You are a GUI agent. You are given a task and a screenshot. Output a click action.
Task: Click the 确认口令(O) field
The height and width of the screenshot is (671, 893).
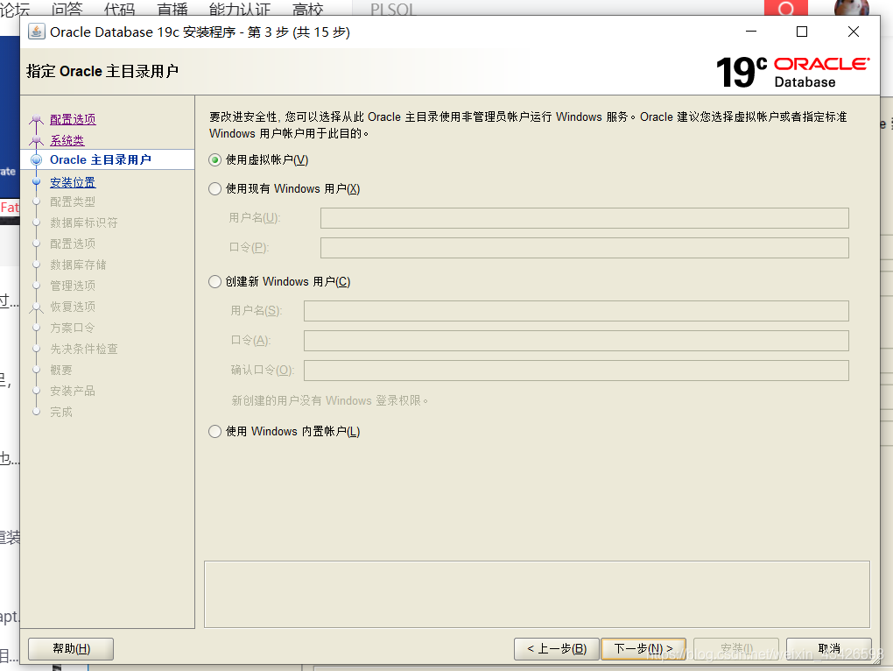coord(576,371)
